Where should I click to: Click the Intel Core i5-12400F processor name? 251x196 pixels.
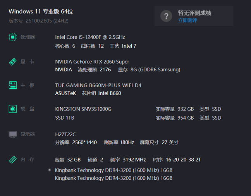(90, 37)
